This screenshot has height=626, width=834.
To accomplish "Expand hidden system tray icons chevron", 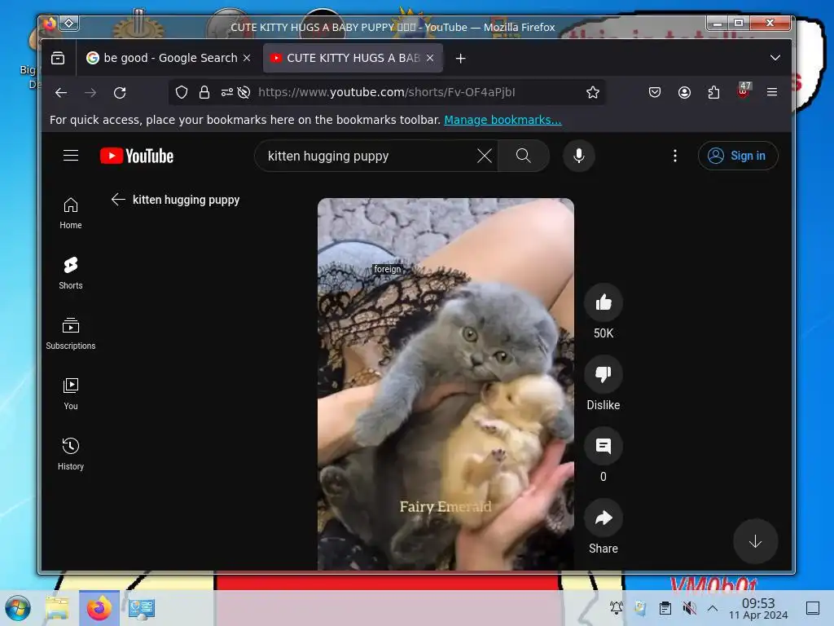I will coord(713,608).
